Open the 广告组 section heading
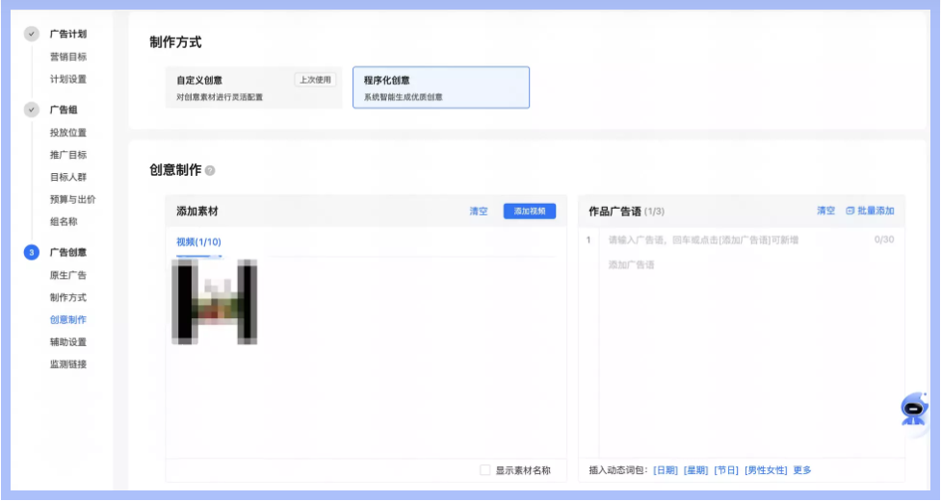Image resolution: width=941 pixels, height=501 pixels. point(64,110)
